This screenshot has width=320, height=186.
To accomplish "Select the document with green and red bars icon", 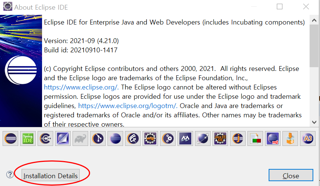I will pos(255,138).
